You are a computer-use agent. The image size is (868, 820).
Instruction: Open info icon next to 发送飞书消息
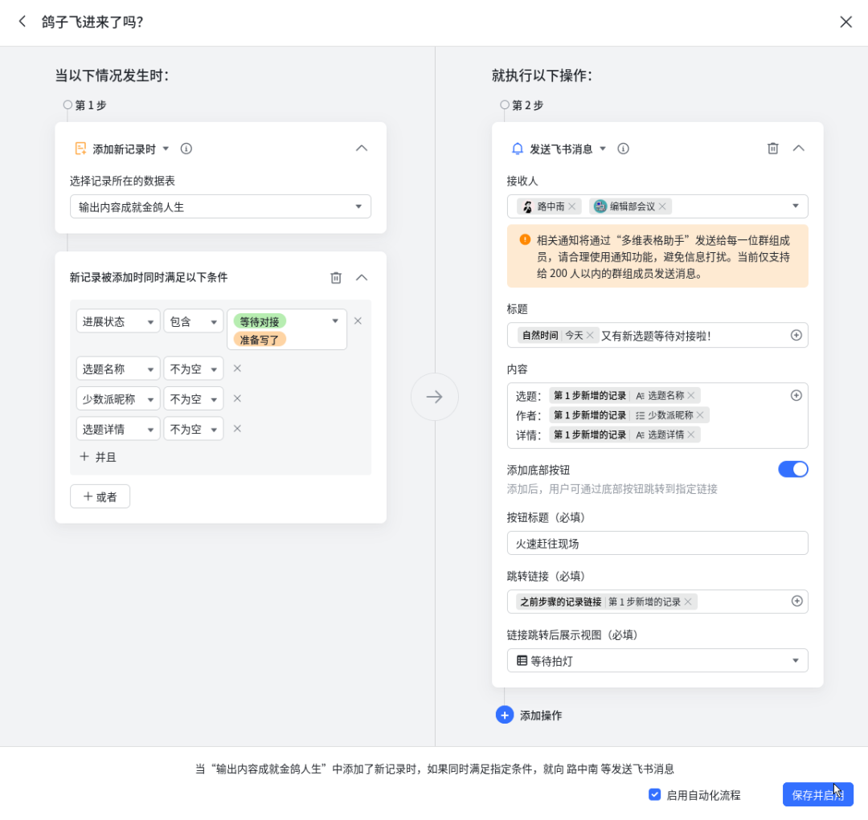click(x=624, y=149)
